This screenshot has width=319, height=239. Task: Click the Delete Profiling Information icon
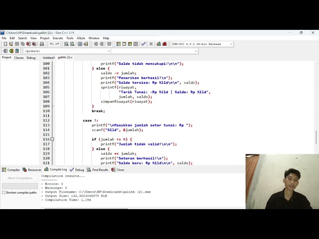point(164,44)
